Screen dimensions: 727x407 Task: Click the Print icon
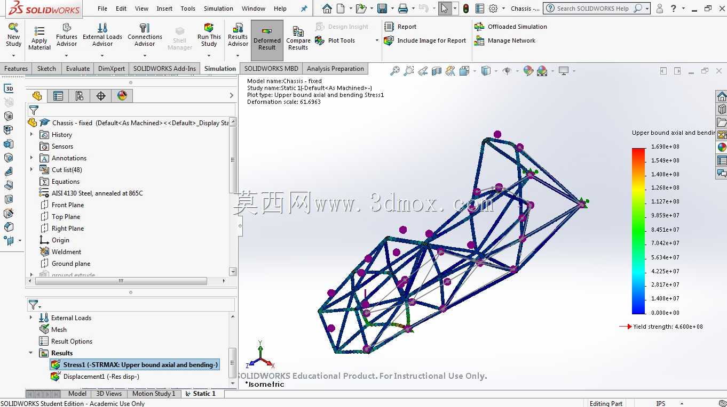pos(403,9)
